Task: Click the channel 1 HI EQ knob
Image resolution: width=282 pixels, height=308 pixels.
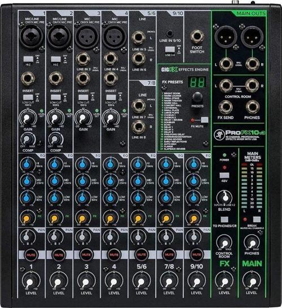Action: pos(27,164)
